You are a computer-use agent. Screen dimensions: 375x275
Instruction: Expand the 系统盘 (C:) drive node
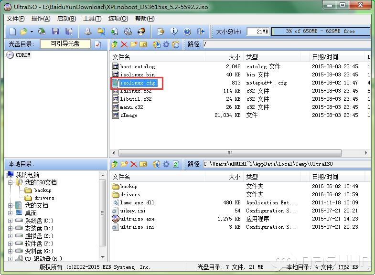pos(11,221)
